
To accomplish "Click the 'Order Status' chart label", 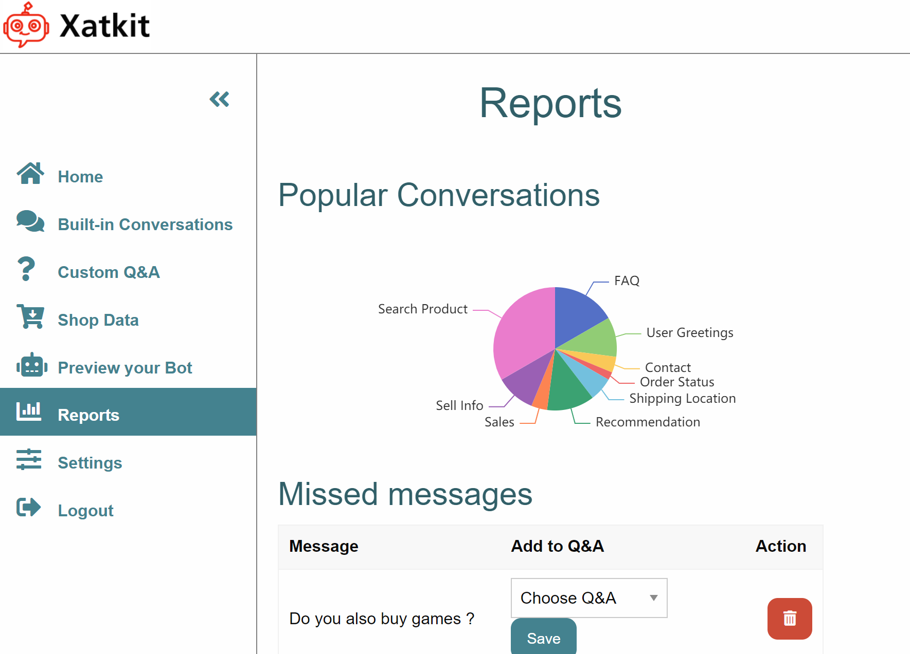I will click(x=677, y=382).
